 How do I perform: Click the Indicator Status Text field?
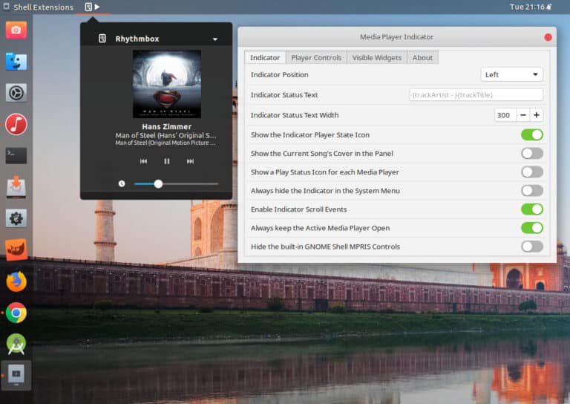(x=476, y=95)
